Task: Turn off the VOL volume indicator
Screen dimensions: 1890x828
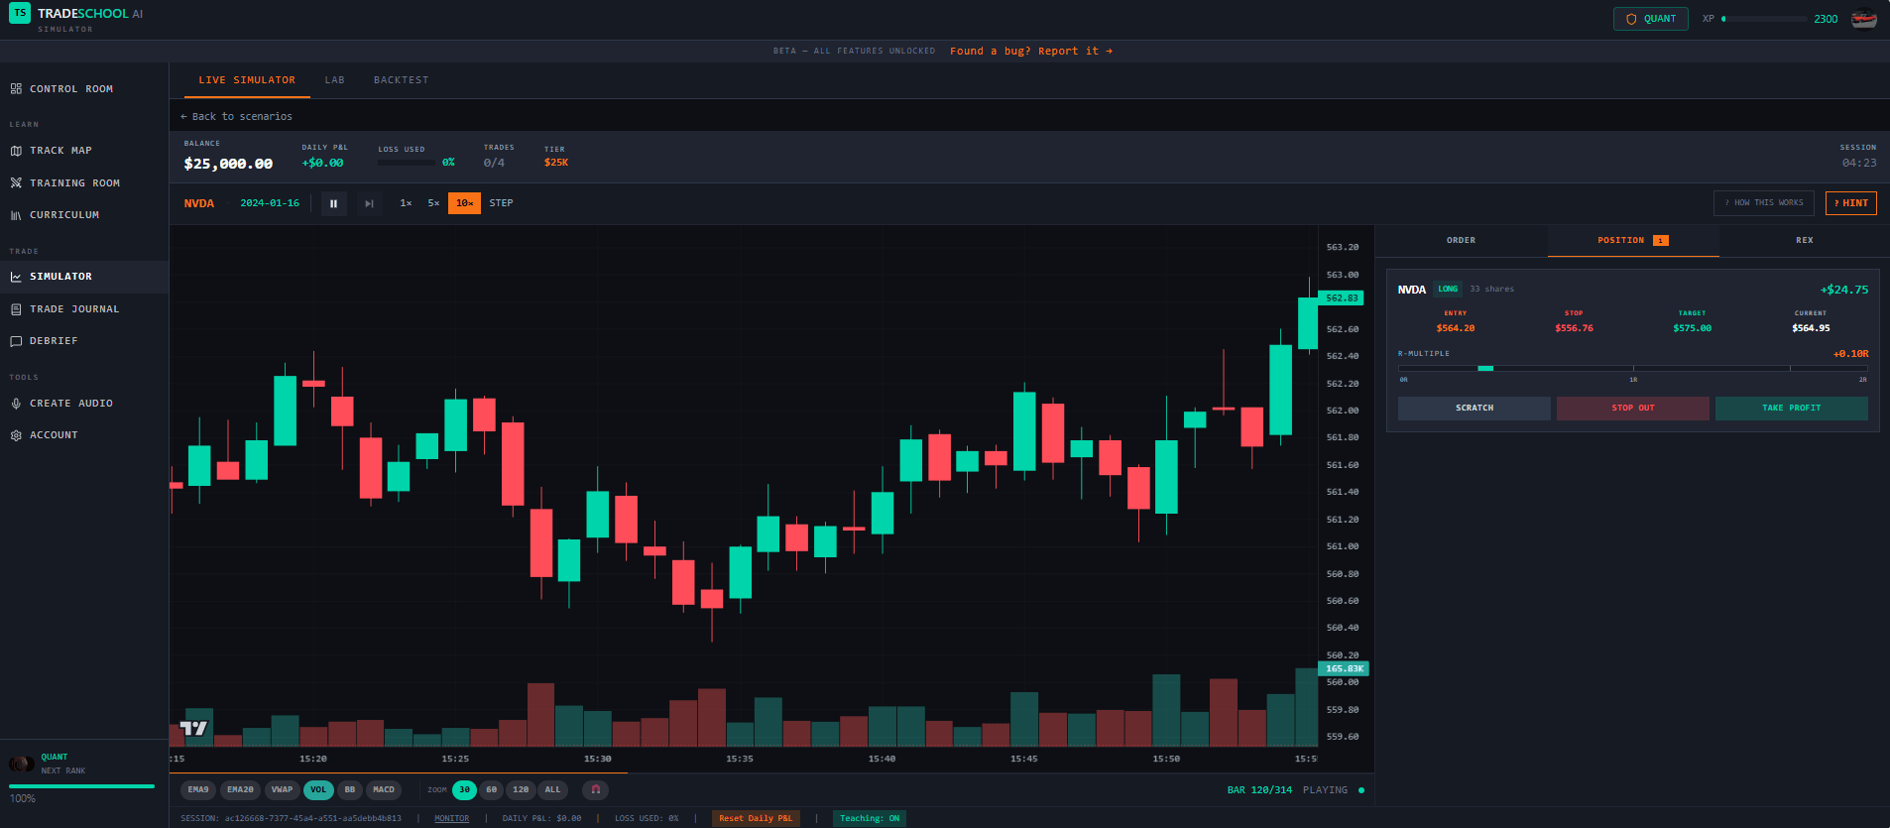Action: [x=318, y=790]
